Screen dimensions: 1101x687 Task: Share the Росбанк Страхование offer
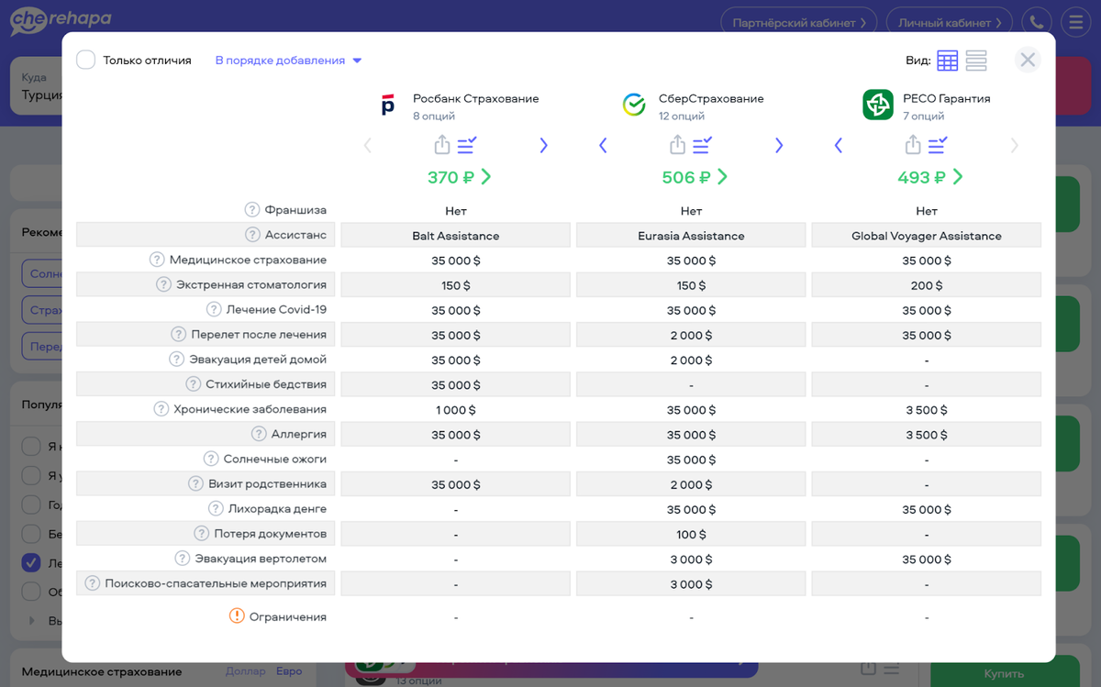pyautogui.click(x=442, y=145)
